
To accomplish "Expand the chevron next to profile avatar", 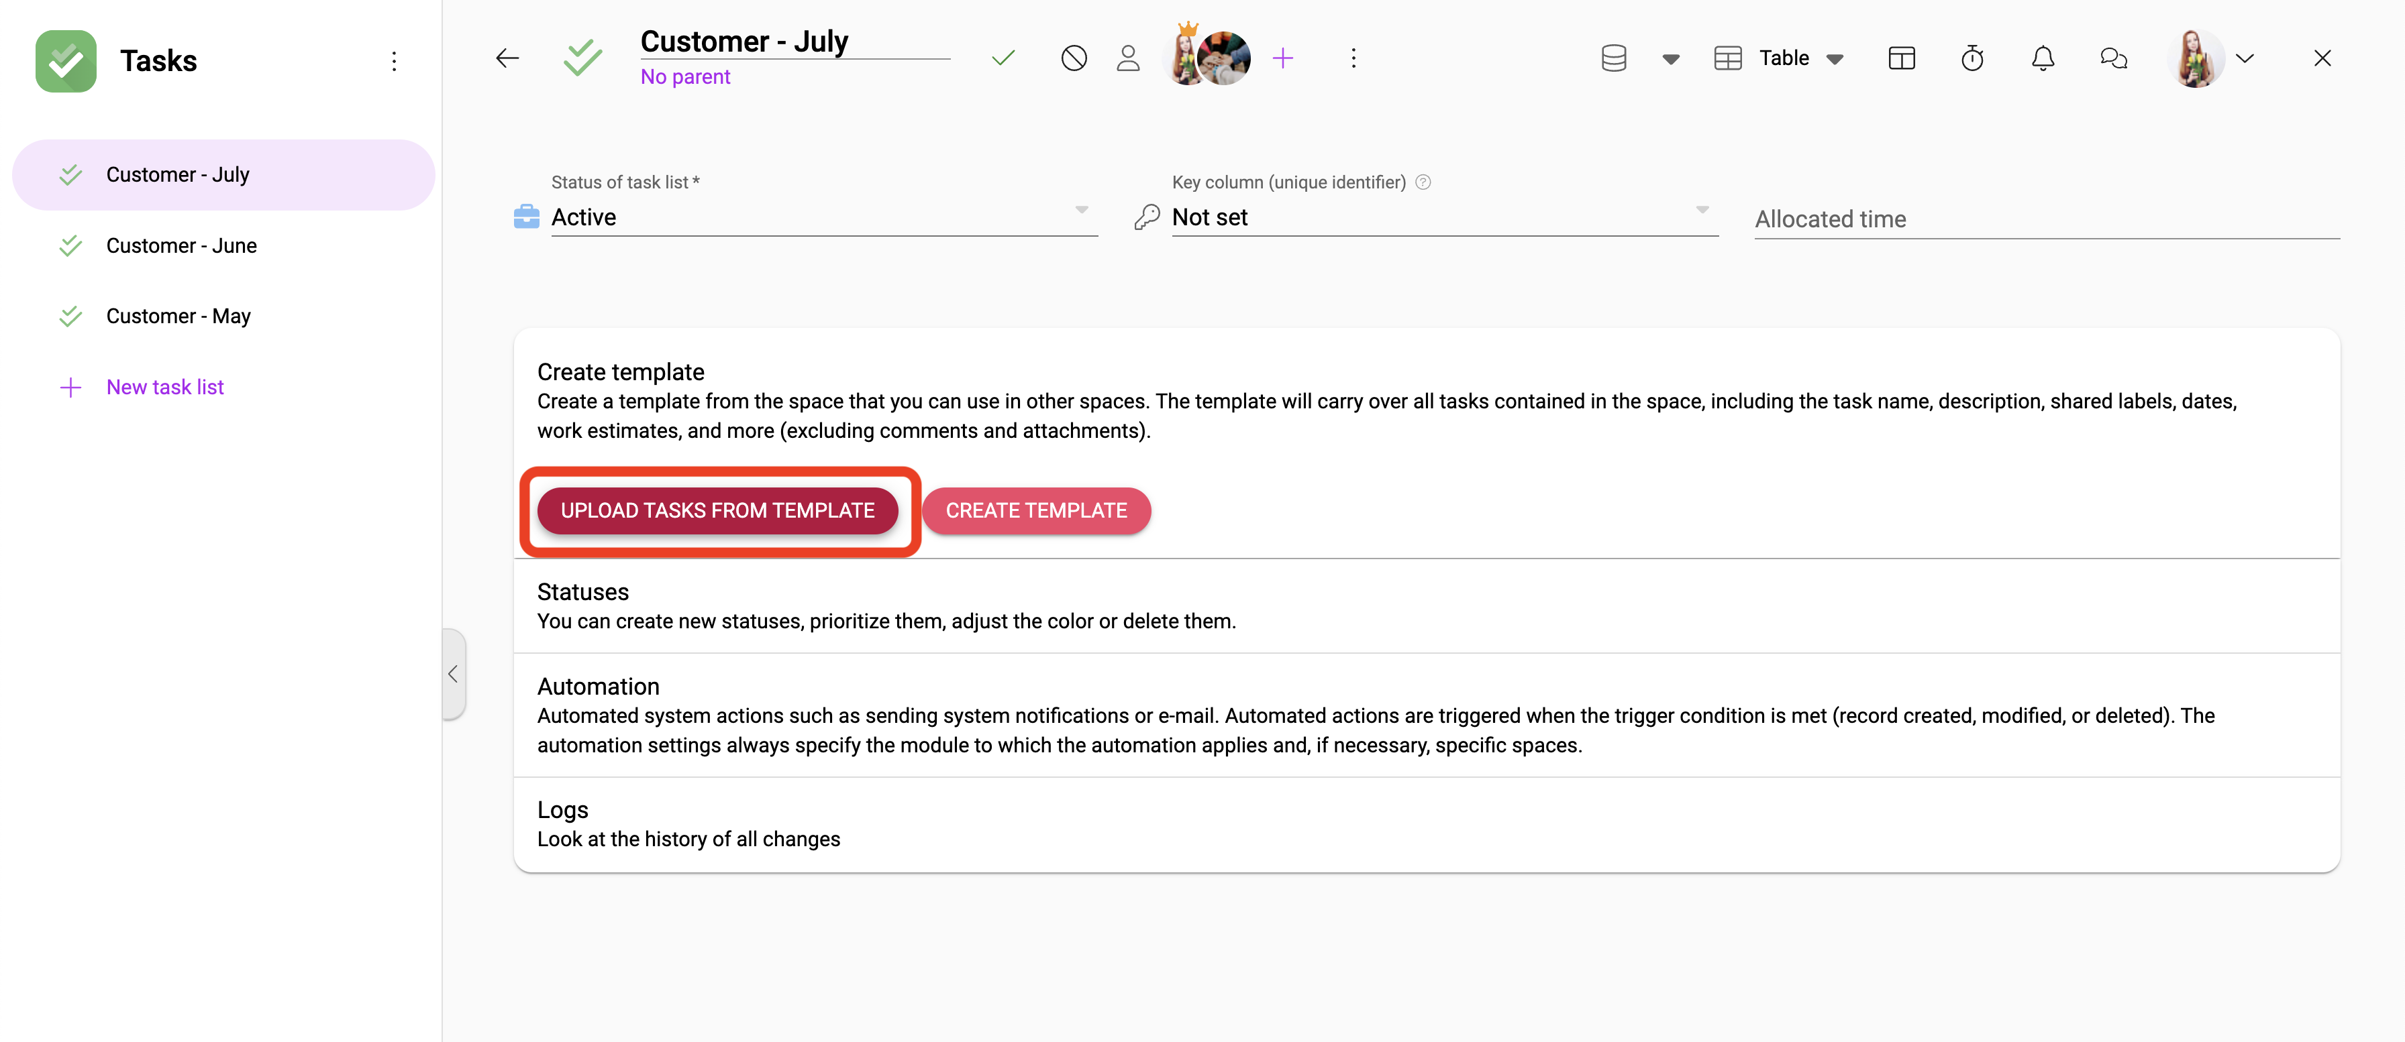I will tap(2245, 58).
